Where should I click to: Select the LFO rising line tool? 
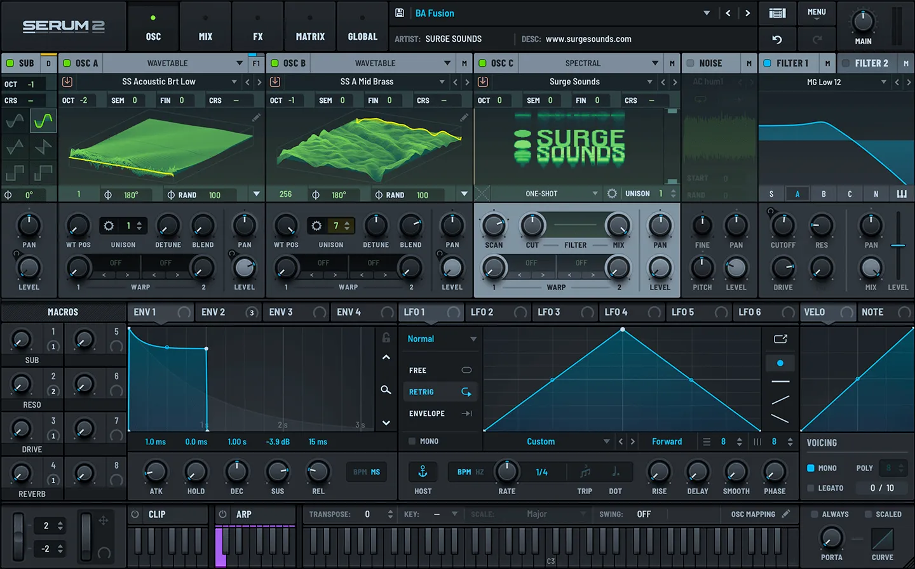click(x=780, y=400)
